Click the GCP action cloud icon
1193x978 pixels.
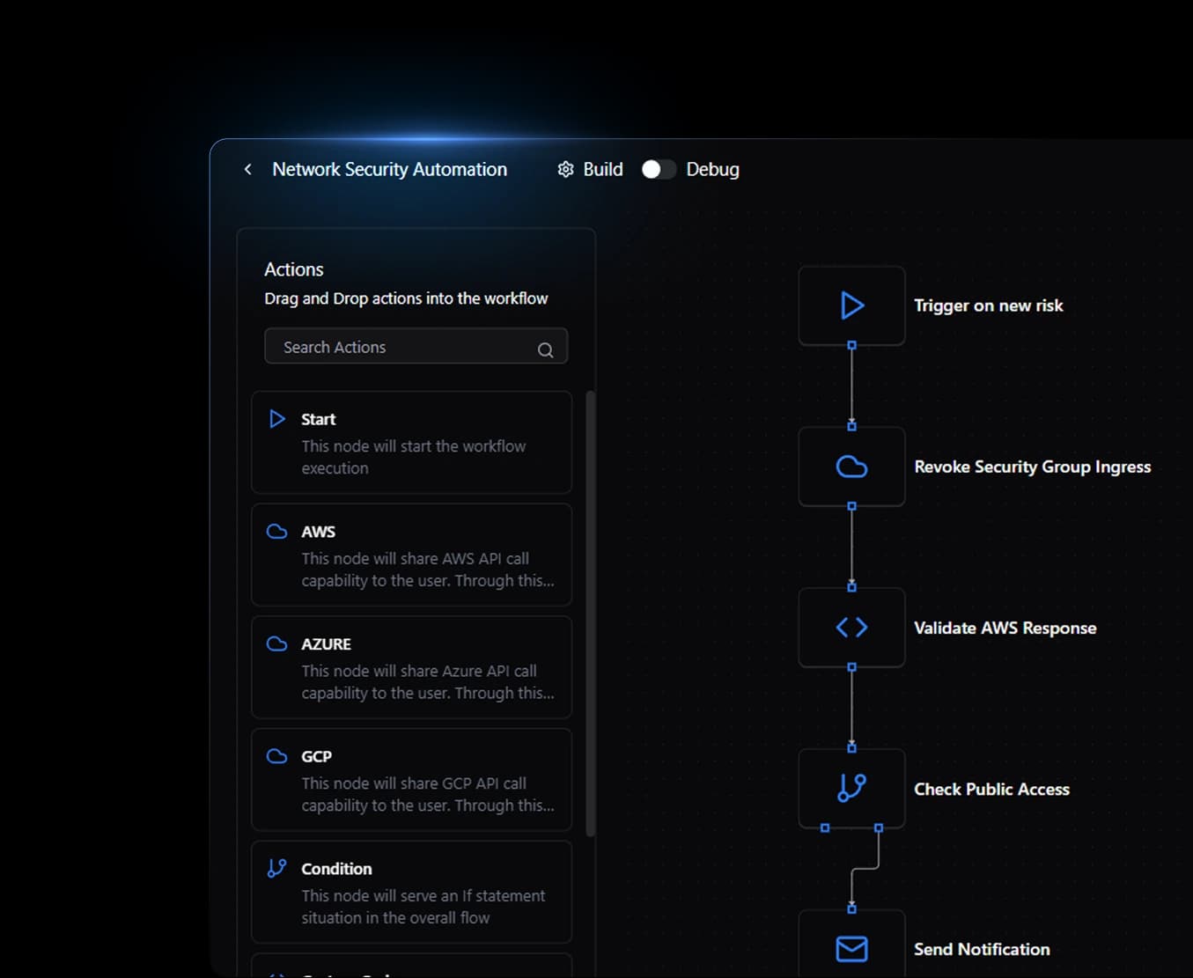tap(277, 756)
